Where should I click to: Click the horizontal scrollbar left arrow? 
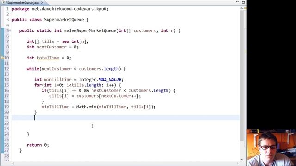[13, 163]
